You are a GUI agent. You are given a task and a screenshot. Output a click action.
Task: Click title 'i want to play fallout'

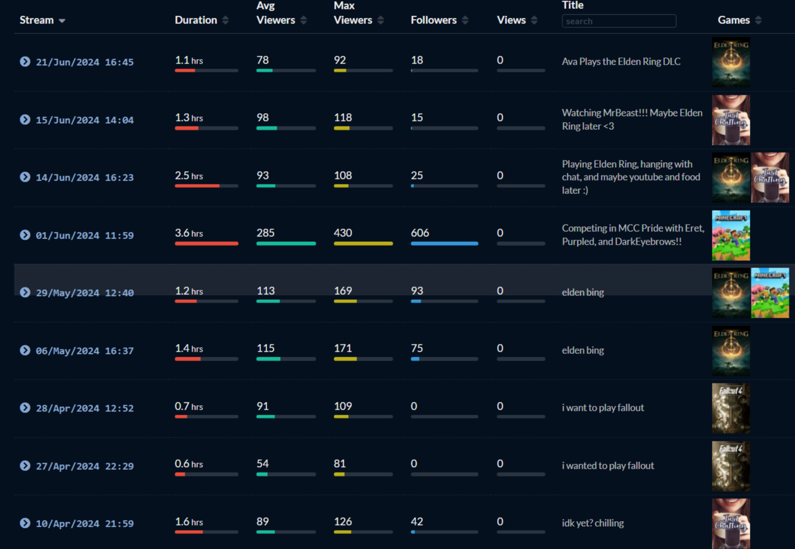pyautogui.click(x=603, y=407)
